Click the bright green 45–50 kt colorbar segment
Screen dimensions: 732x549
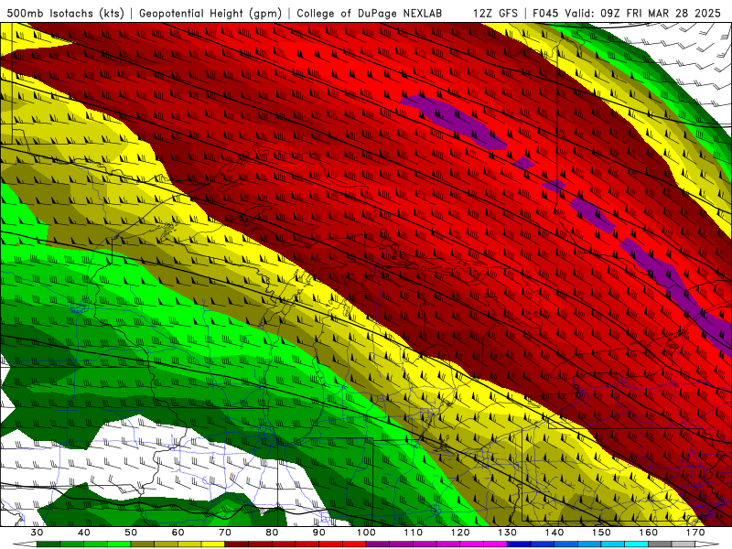point(119,544)
